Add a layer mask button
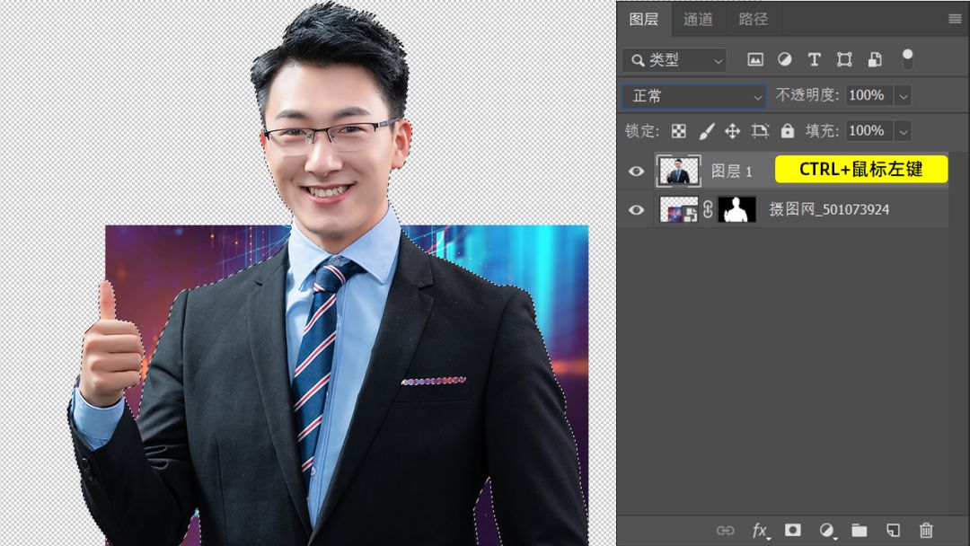This screenshot has width=970, height=546. point(792,530)
